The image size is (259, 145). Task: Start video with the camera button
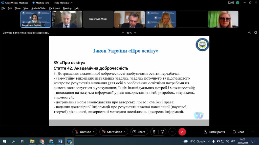pos(112,132)
